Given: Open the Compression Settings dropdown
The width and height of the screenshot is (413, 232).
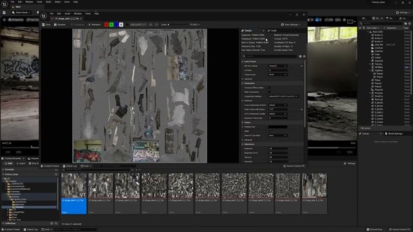Looking at the screenshot, I should pos(283,96).
